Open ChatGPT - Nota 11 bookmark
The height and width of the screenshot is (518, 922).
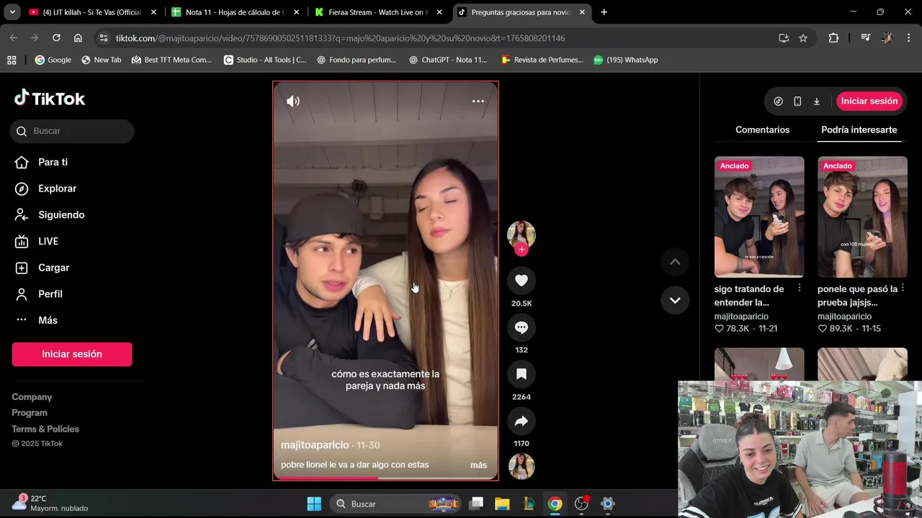(448, 60)
